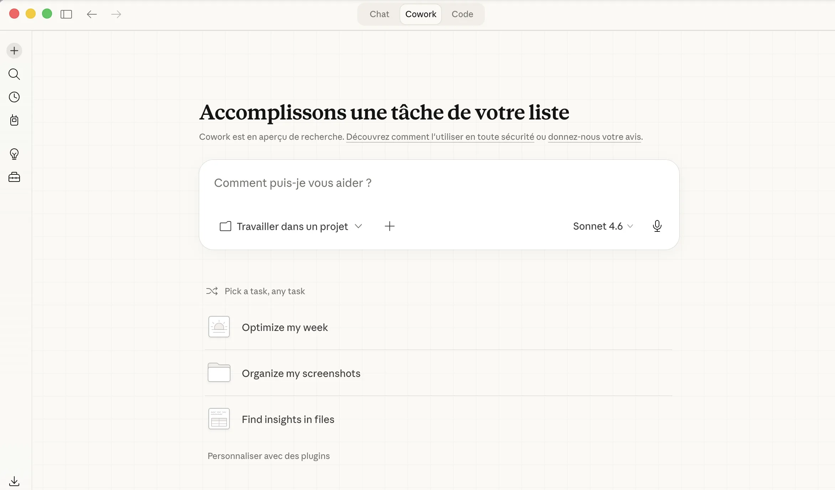Screen dimensions: 835x490
Task: Open the safety usage guide link
Action: [x=440, y=137]
